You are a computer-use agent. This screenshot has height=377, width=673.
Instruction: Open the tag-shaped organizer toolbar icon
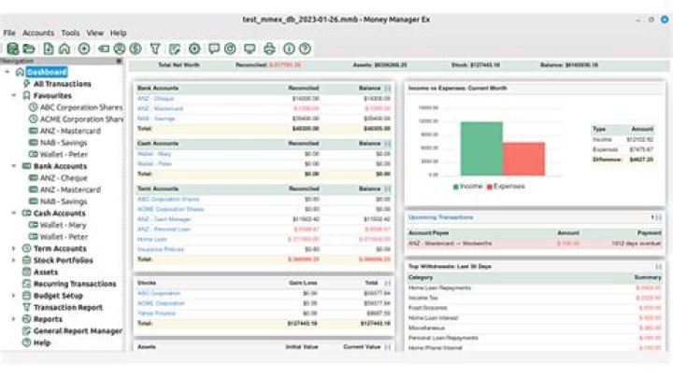point(104,49)
